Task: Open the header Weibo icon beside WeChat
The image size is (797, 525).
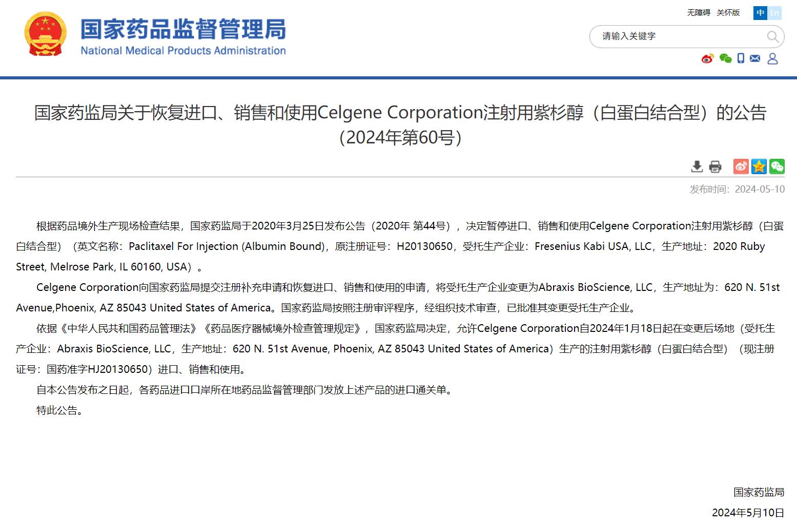Action: point(707,59)
